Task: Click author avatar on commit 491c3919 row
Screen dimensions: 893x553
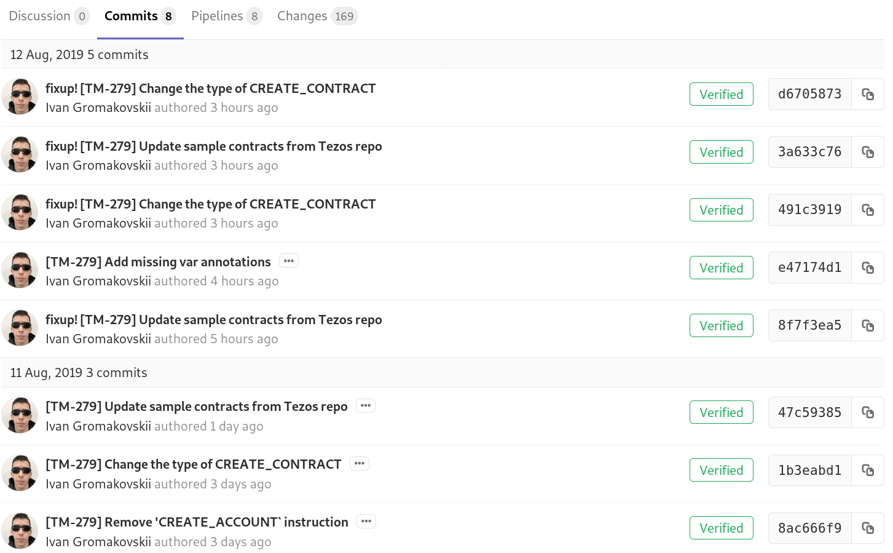Action: click(x=20, y=212)
